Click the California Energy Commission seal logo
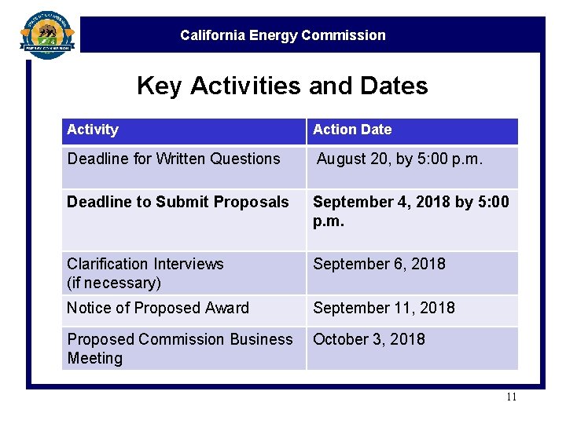Viewport: 566px width, 424px height. pos(48,33)
